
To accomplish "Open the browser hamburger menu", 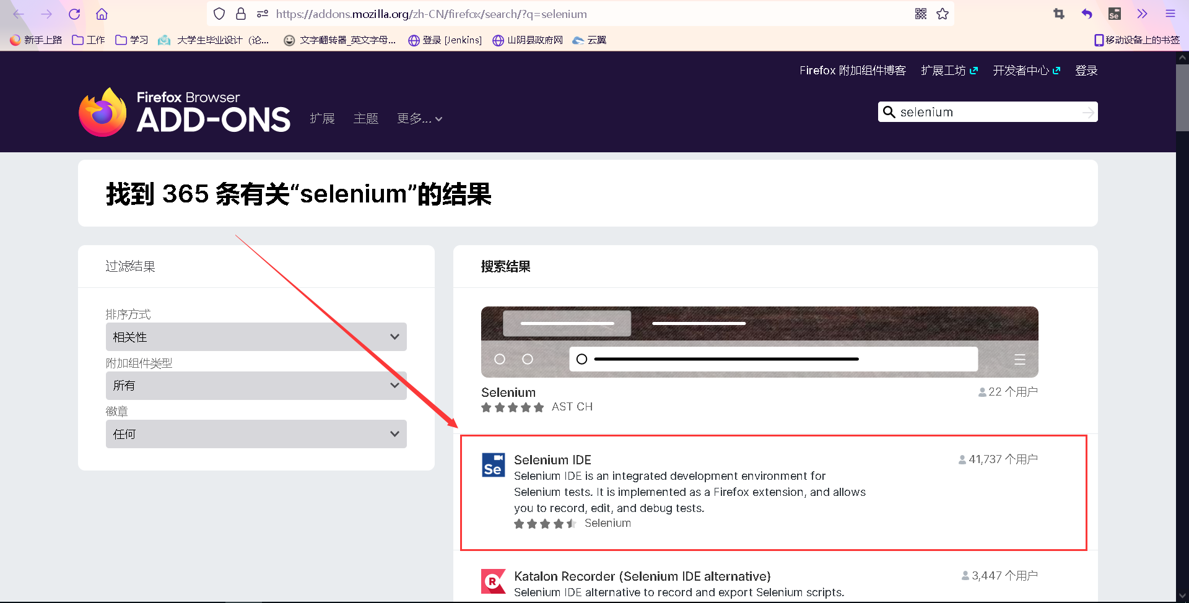I will pyautogui.click(x=1170, y=14).
